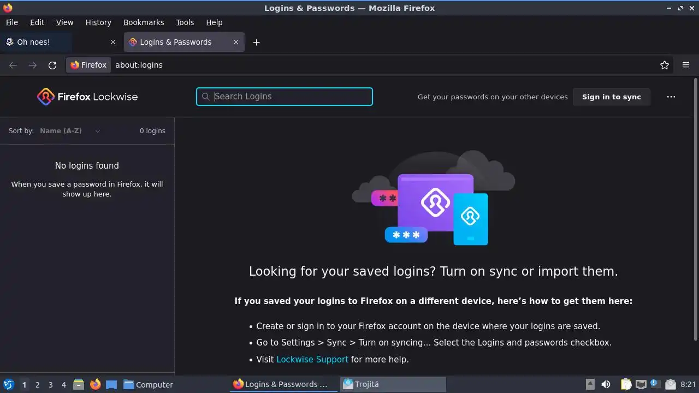Image resolution: width=699 pixels, height=393 pixels.
Task: Switch to virtual desktop 4
Action: [x=63, y=385]
